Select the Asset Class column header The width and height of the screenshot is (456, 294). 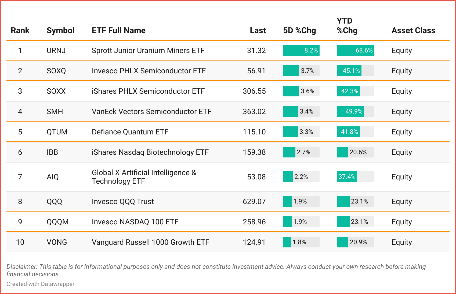(x=413, y=31)
